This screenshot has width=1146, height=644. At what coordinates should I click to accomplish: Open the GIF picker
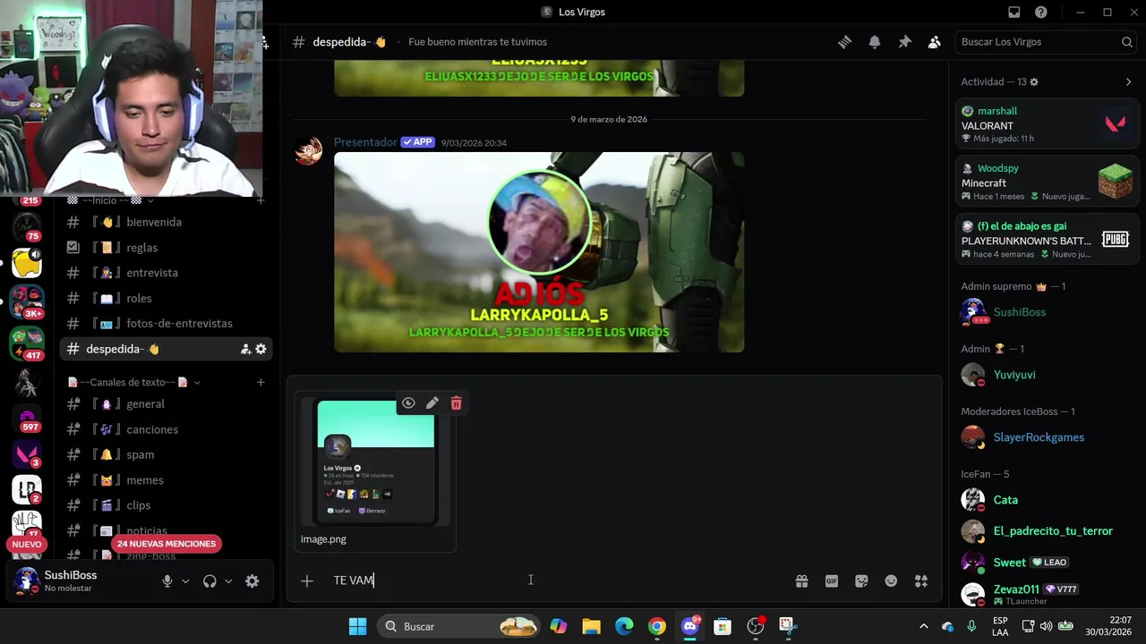[x=832, y=581]
